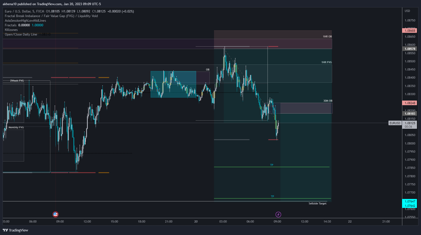This screenshot has width=421, height=235.
Task: Click the change value +0.00020 (+0.02%)
Action: (x=121, y=11)
